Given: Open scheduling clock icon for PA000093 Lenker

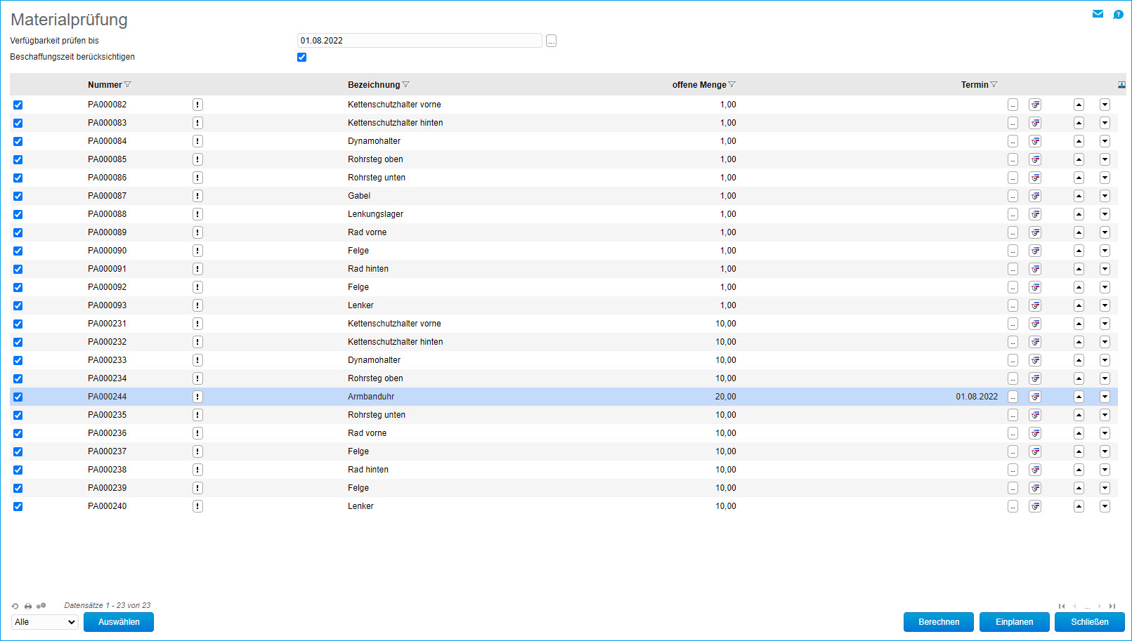Looking at the screenshot, I should [1035, 305].
